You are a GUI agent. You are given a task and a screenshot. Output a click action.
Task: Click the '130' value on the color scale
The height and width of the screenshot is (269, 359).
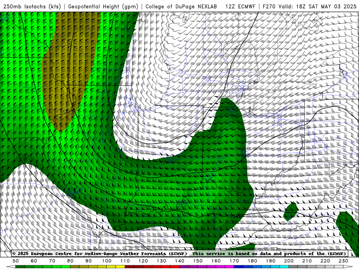point(162,261)
